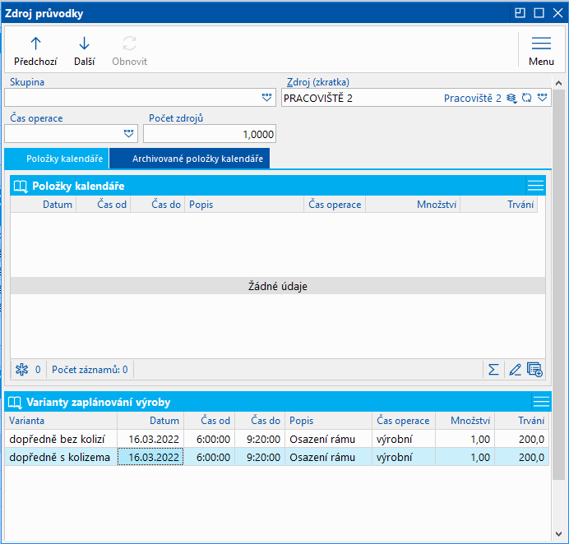
Task: Select row dopředně s kolizema
Action: tap(277, 458)
